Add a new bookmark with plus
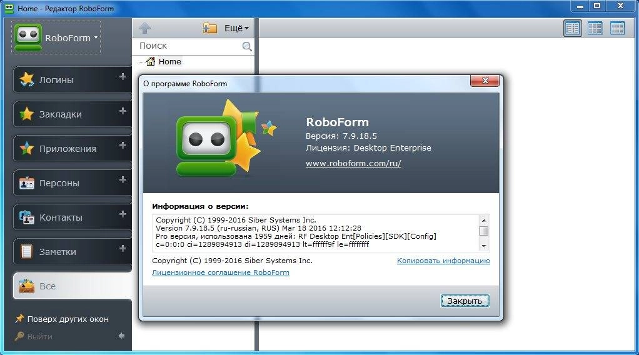The height and width of the screenshot is (355, 639). click(123, 111)
